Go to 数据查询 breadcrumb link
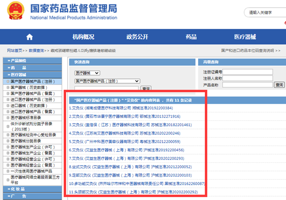This screenshot has width=286, height=200. point(36,50)
